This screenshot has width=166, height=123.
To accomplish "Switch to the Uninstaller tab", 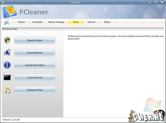I will (37, 22).
